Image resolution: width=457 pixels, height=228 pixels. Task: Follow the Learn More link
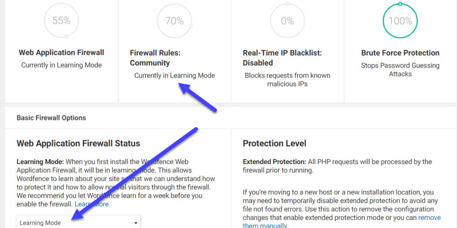(91, 204)
